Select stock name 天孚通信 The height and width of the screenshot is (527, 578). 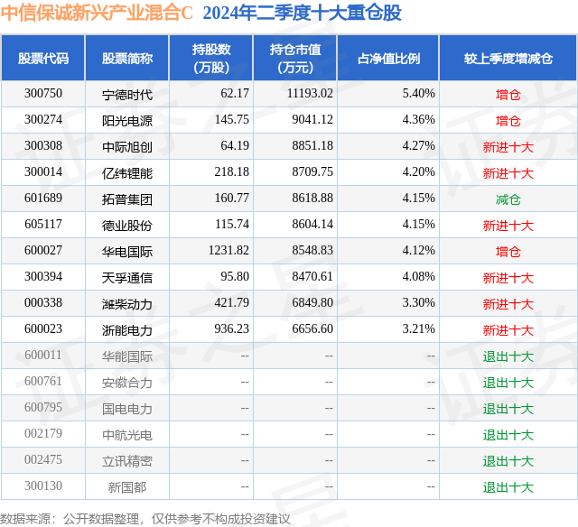point(127,278)
